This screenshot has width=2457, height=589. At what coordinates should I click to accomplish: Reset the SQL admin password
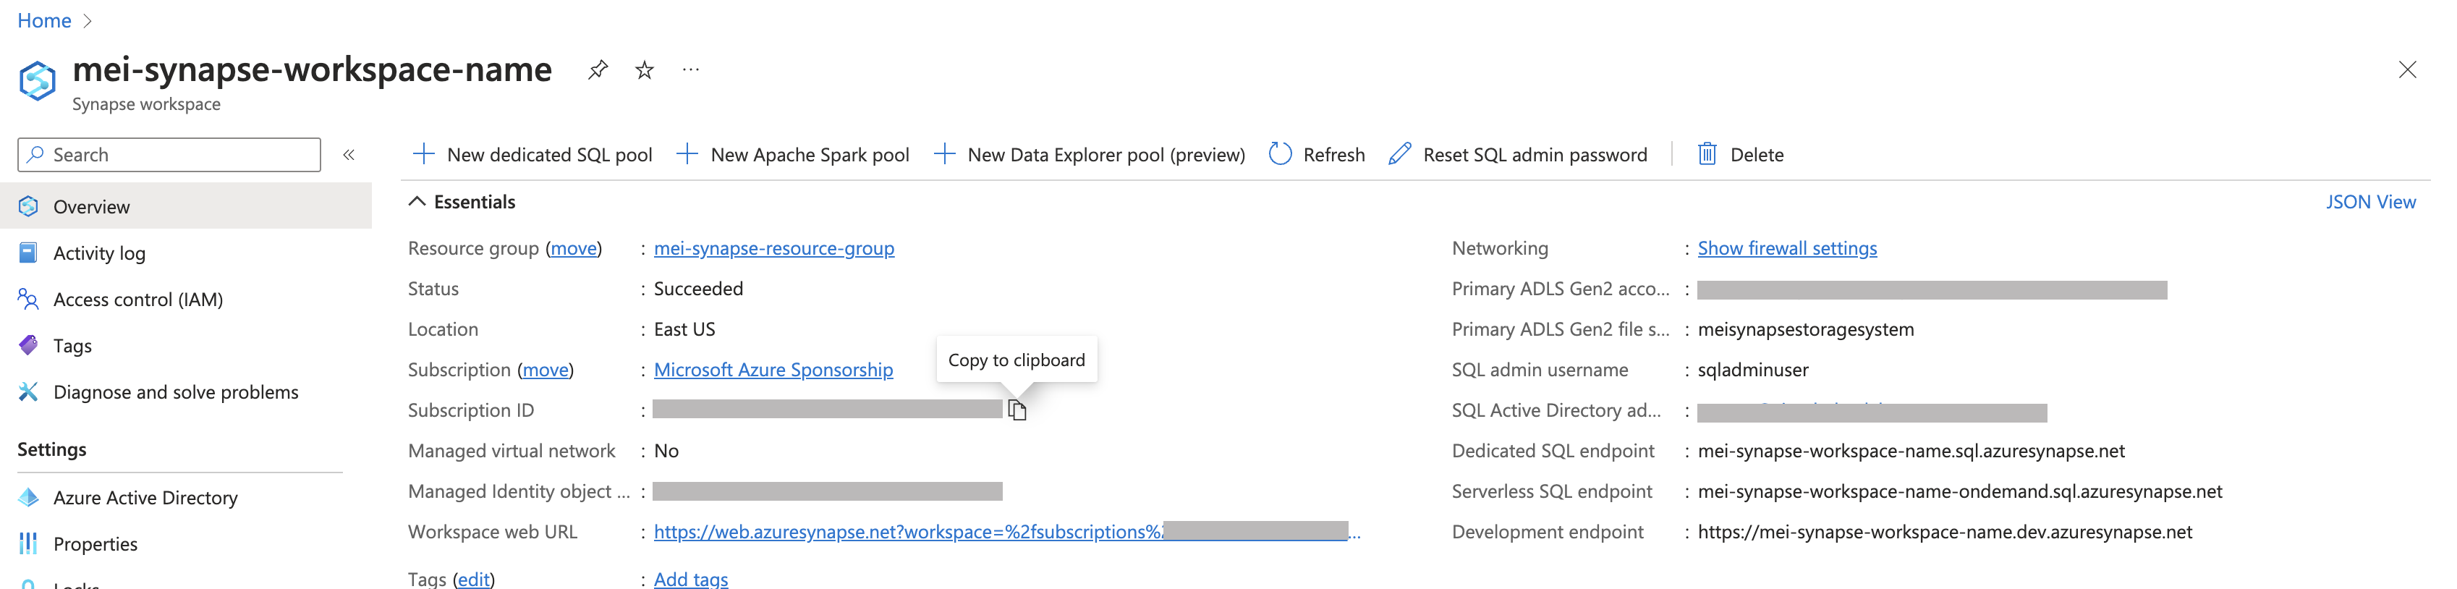point(1519,155)
